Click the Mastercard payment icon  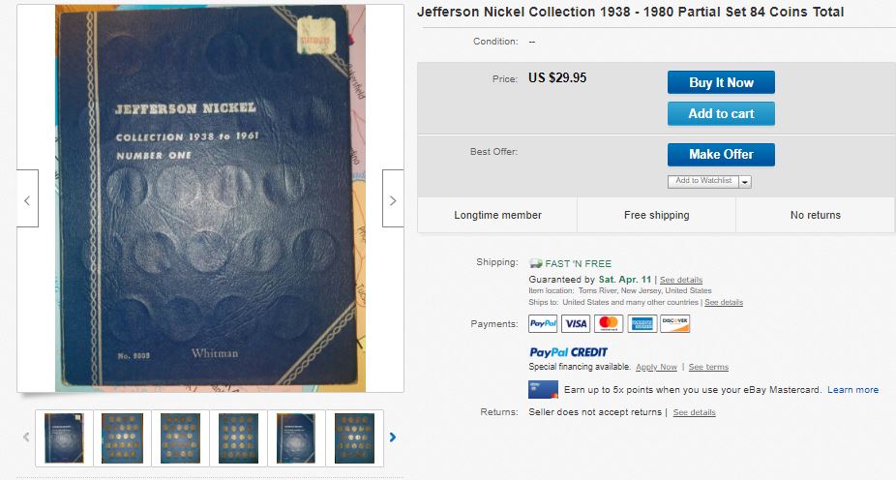click(609, 323)
